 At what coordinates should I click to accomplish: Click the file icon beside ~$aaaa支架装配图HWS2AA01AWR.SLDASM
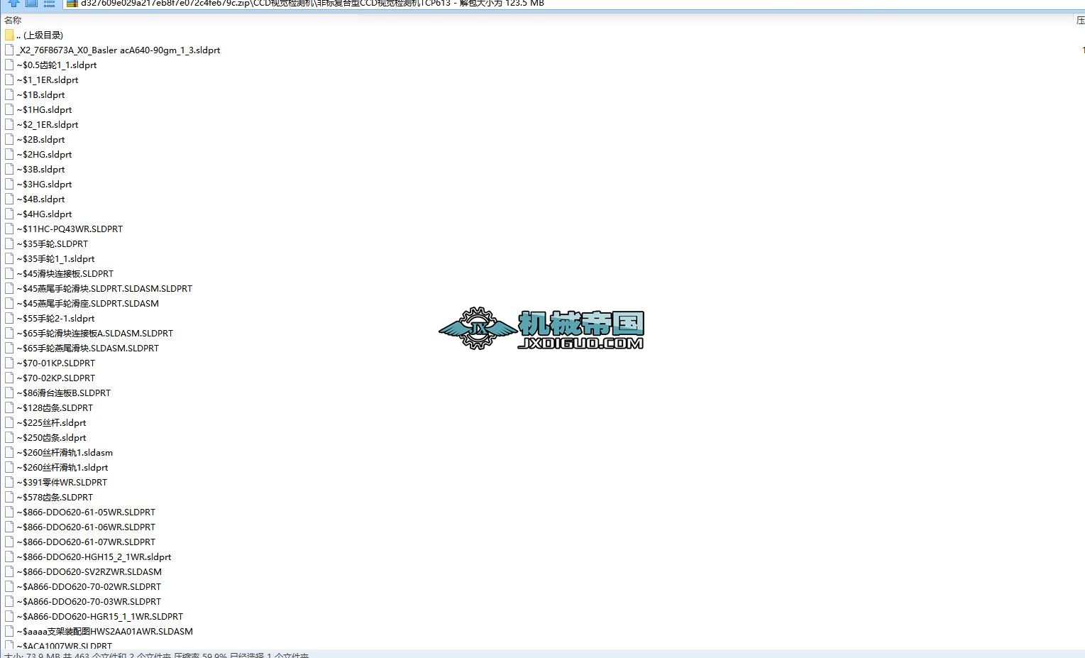(9, 632)
